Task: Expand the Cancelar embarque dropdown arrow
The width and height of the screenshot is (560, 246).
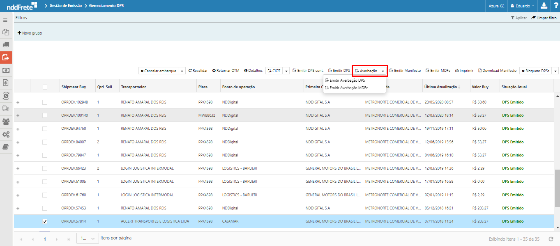Action: point(182,71)
